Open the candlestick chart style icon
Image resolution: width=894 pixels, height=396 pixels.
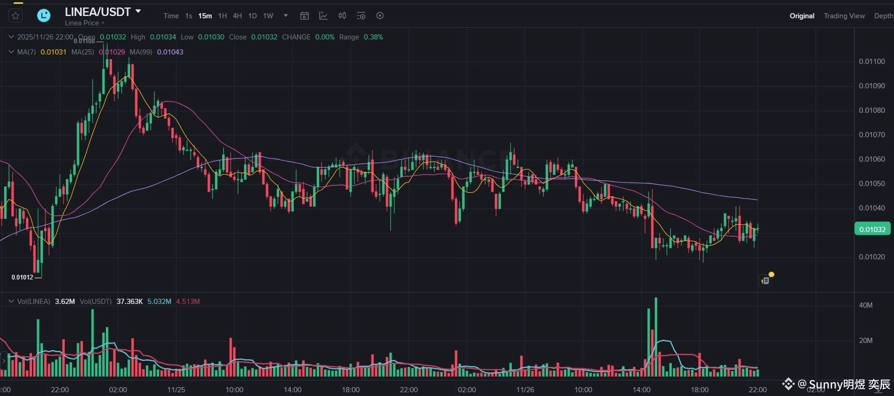(x=342, y=16)
